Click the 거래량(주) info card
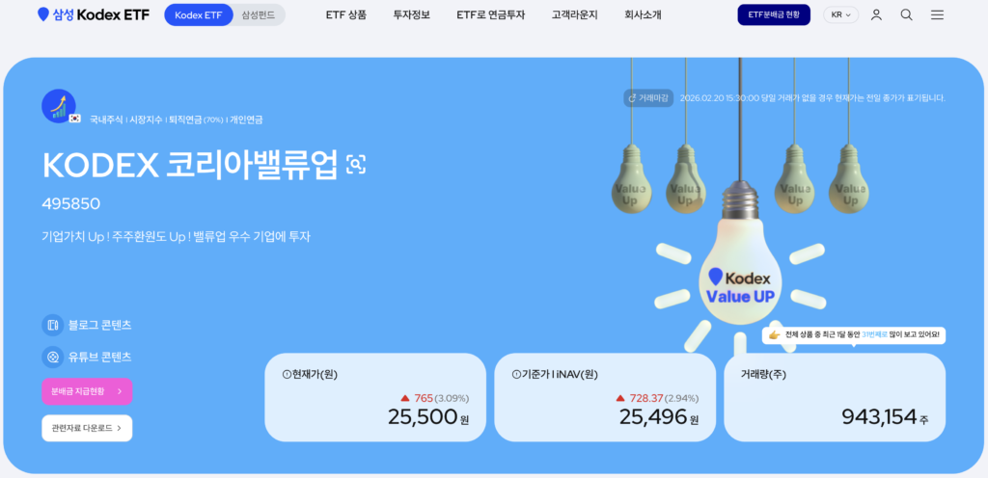The width and height of the screenshot is (988, 478). (835, 397)
